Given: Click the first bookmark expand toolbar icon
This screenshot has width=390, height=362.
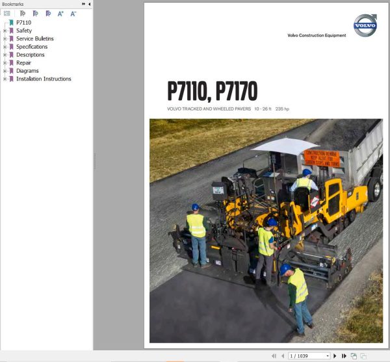Looking at the screenshot, I should tap(23, 14).
